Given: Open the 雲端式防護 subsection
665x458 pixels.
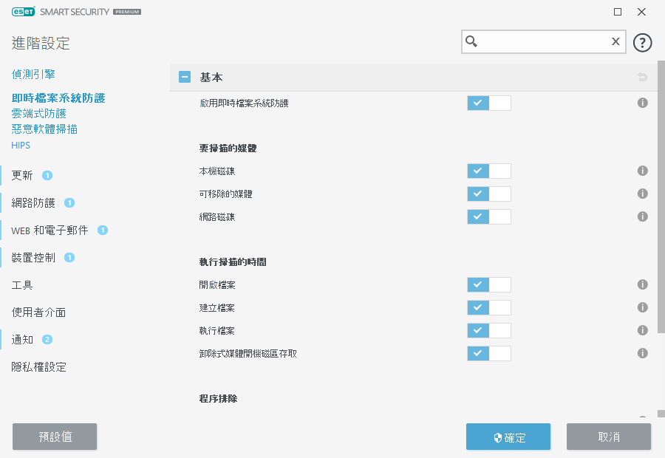Looking at the screenshot, I should (x=39, y=113).
